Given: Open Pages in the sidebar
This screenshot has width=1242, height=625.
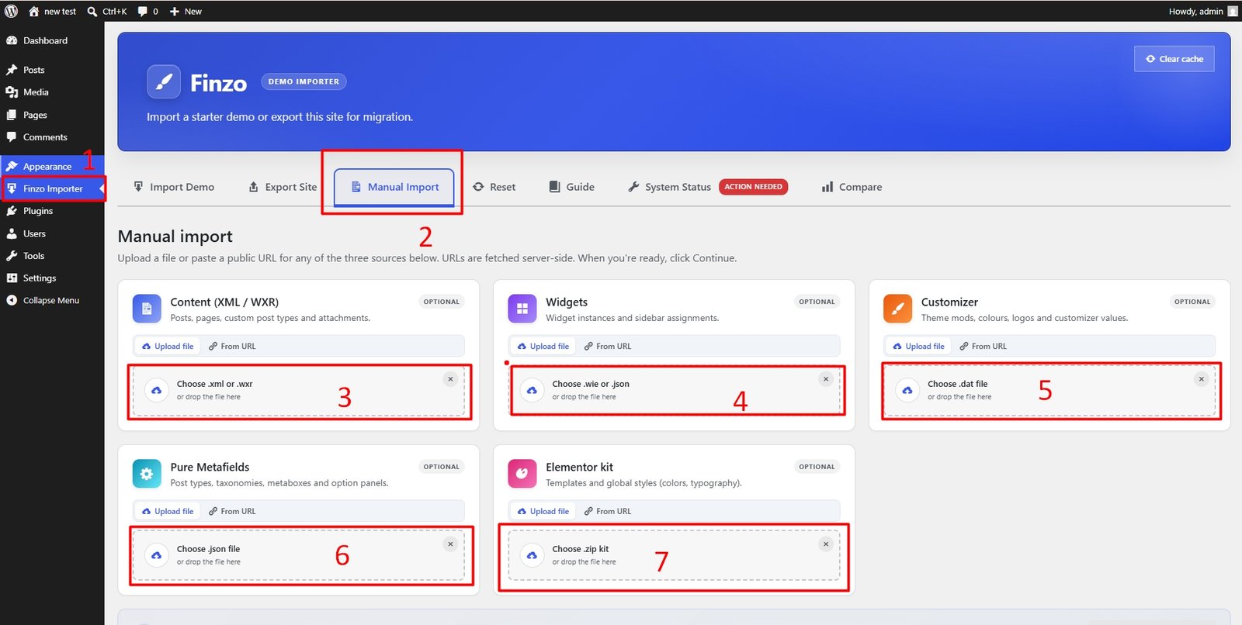Looking at the screenshot, I should click(x=52, y=115).
